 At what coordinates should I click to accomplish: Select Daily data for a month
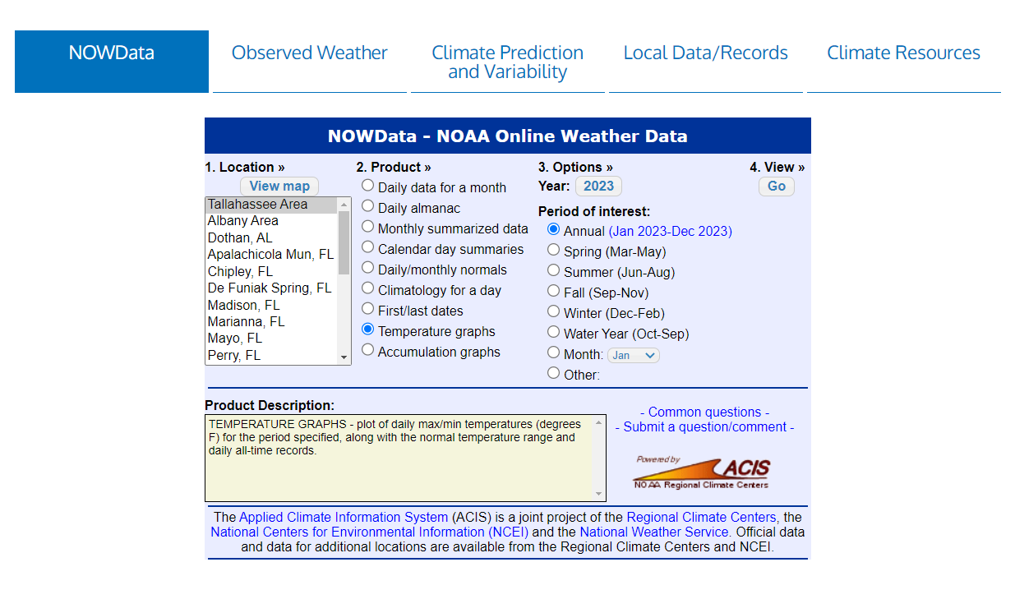pos(367,187)
